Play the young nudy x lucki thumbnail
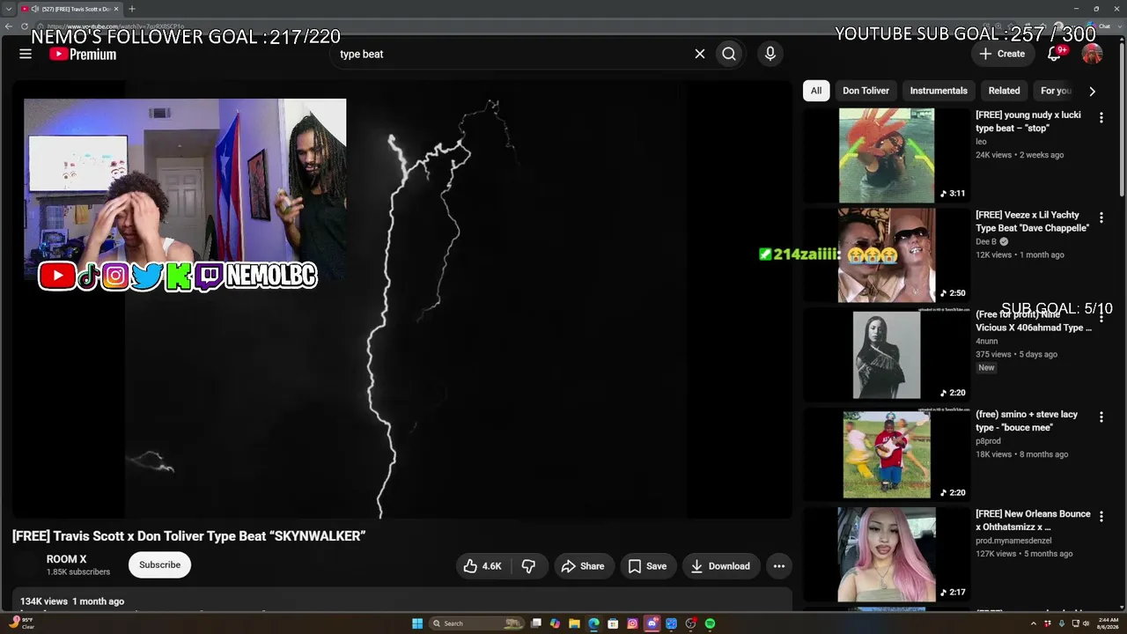 tap(887, 155)
